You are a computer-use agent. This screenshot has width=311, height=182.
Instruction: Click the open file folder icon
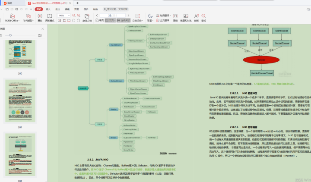pos(7,9)
